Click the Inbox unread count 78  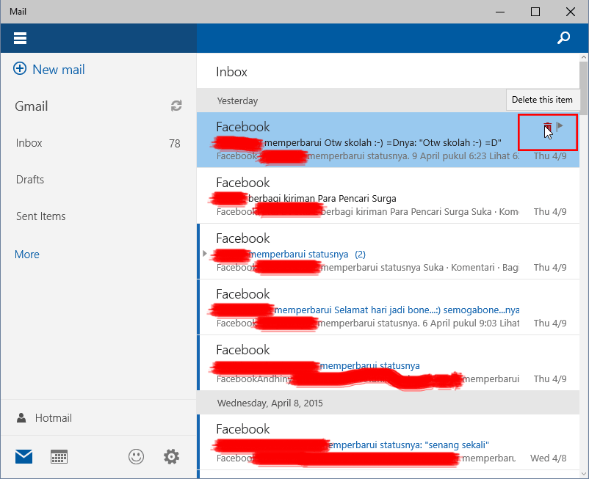pos(175,143)
